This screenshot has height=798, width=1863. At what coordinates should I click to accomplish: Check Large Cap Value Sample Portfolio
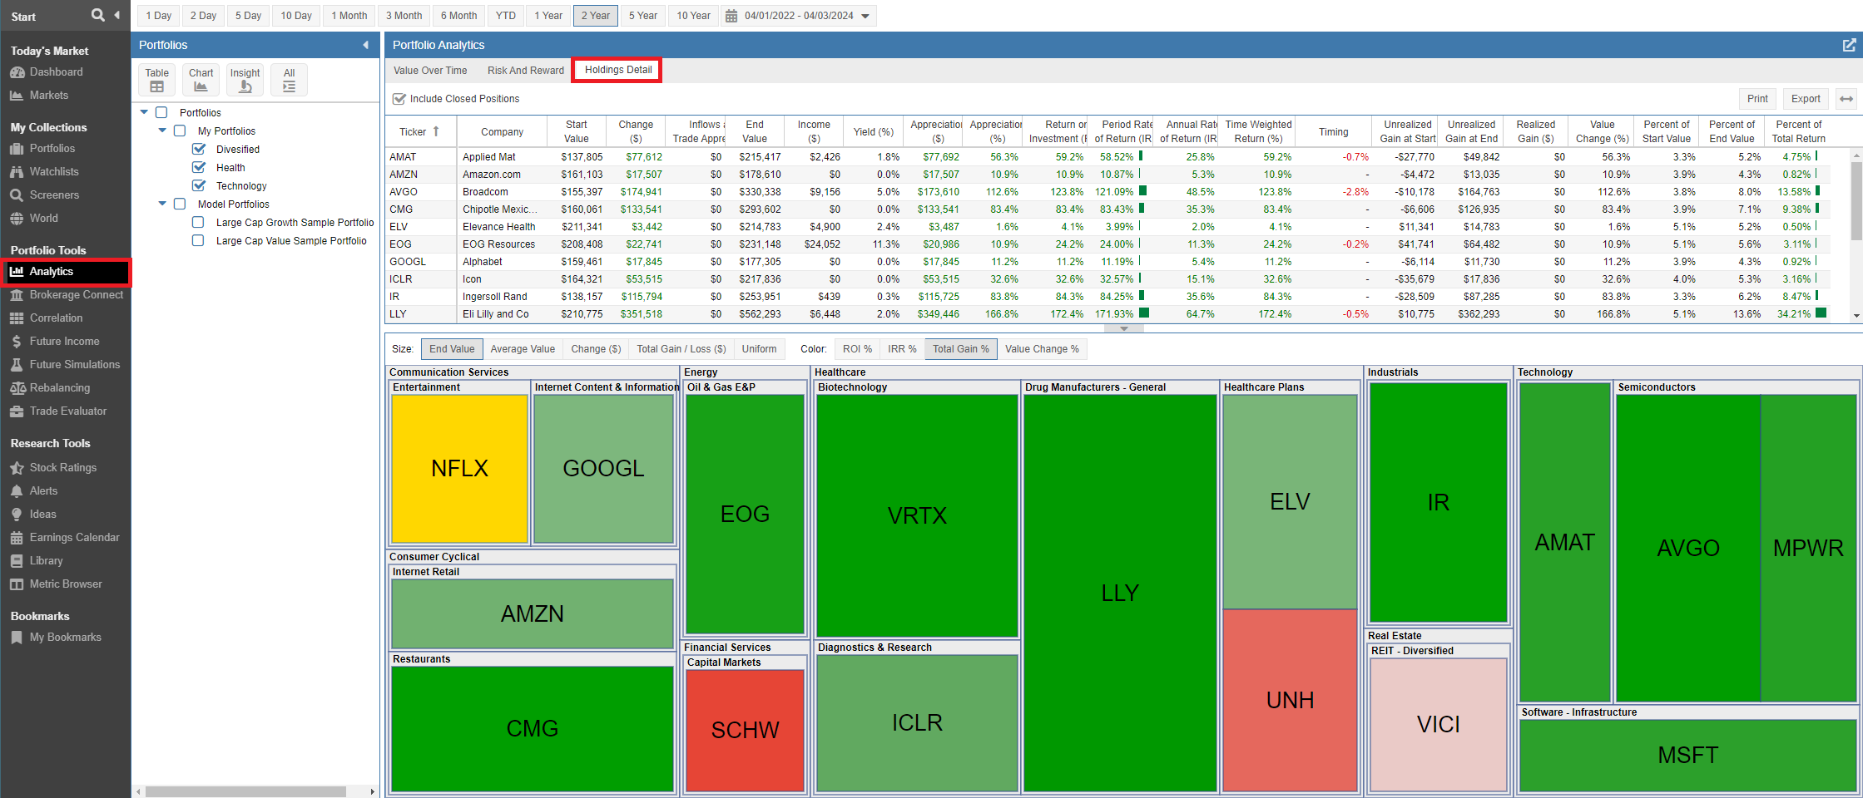coord(198,240)
